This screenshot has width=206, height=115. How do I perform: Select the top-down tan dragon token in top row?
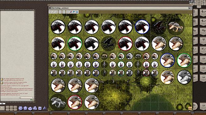coord(176,27)
